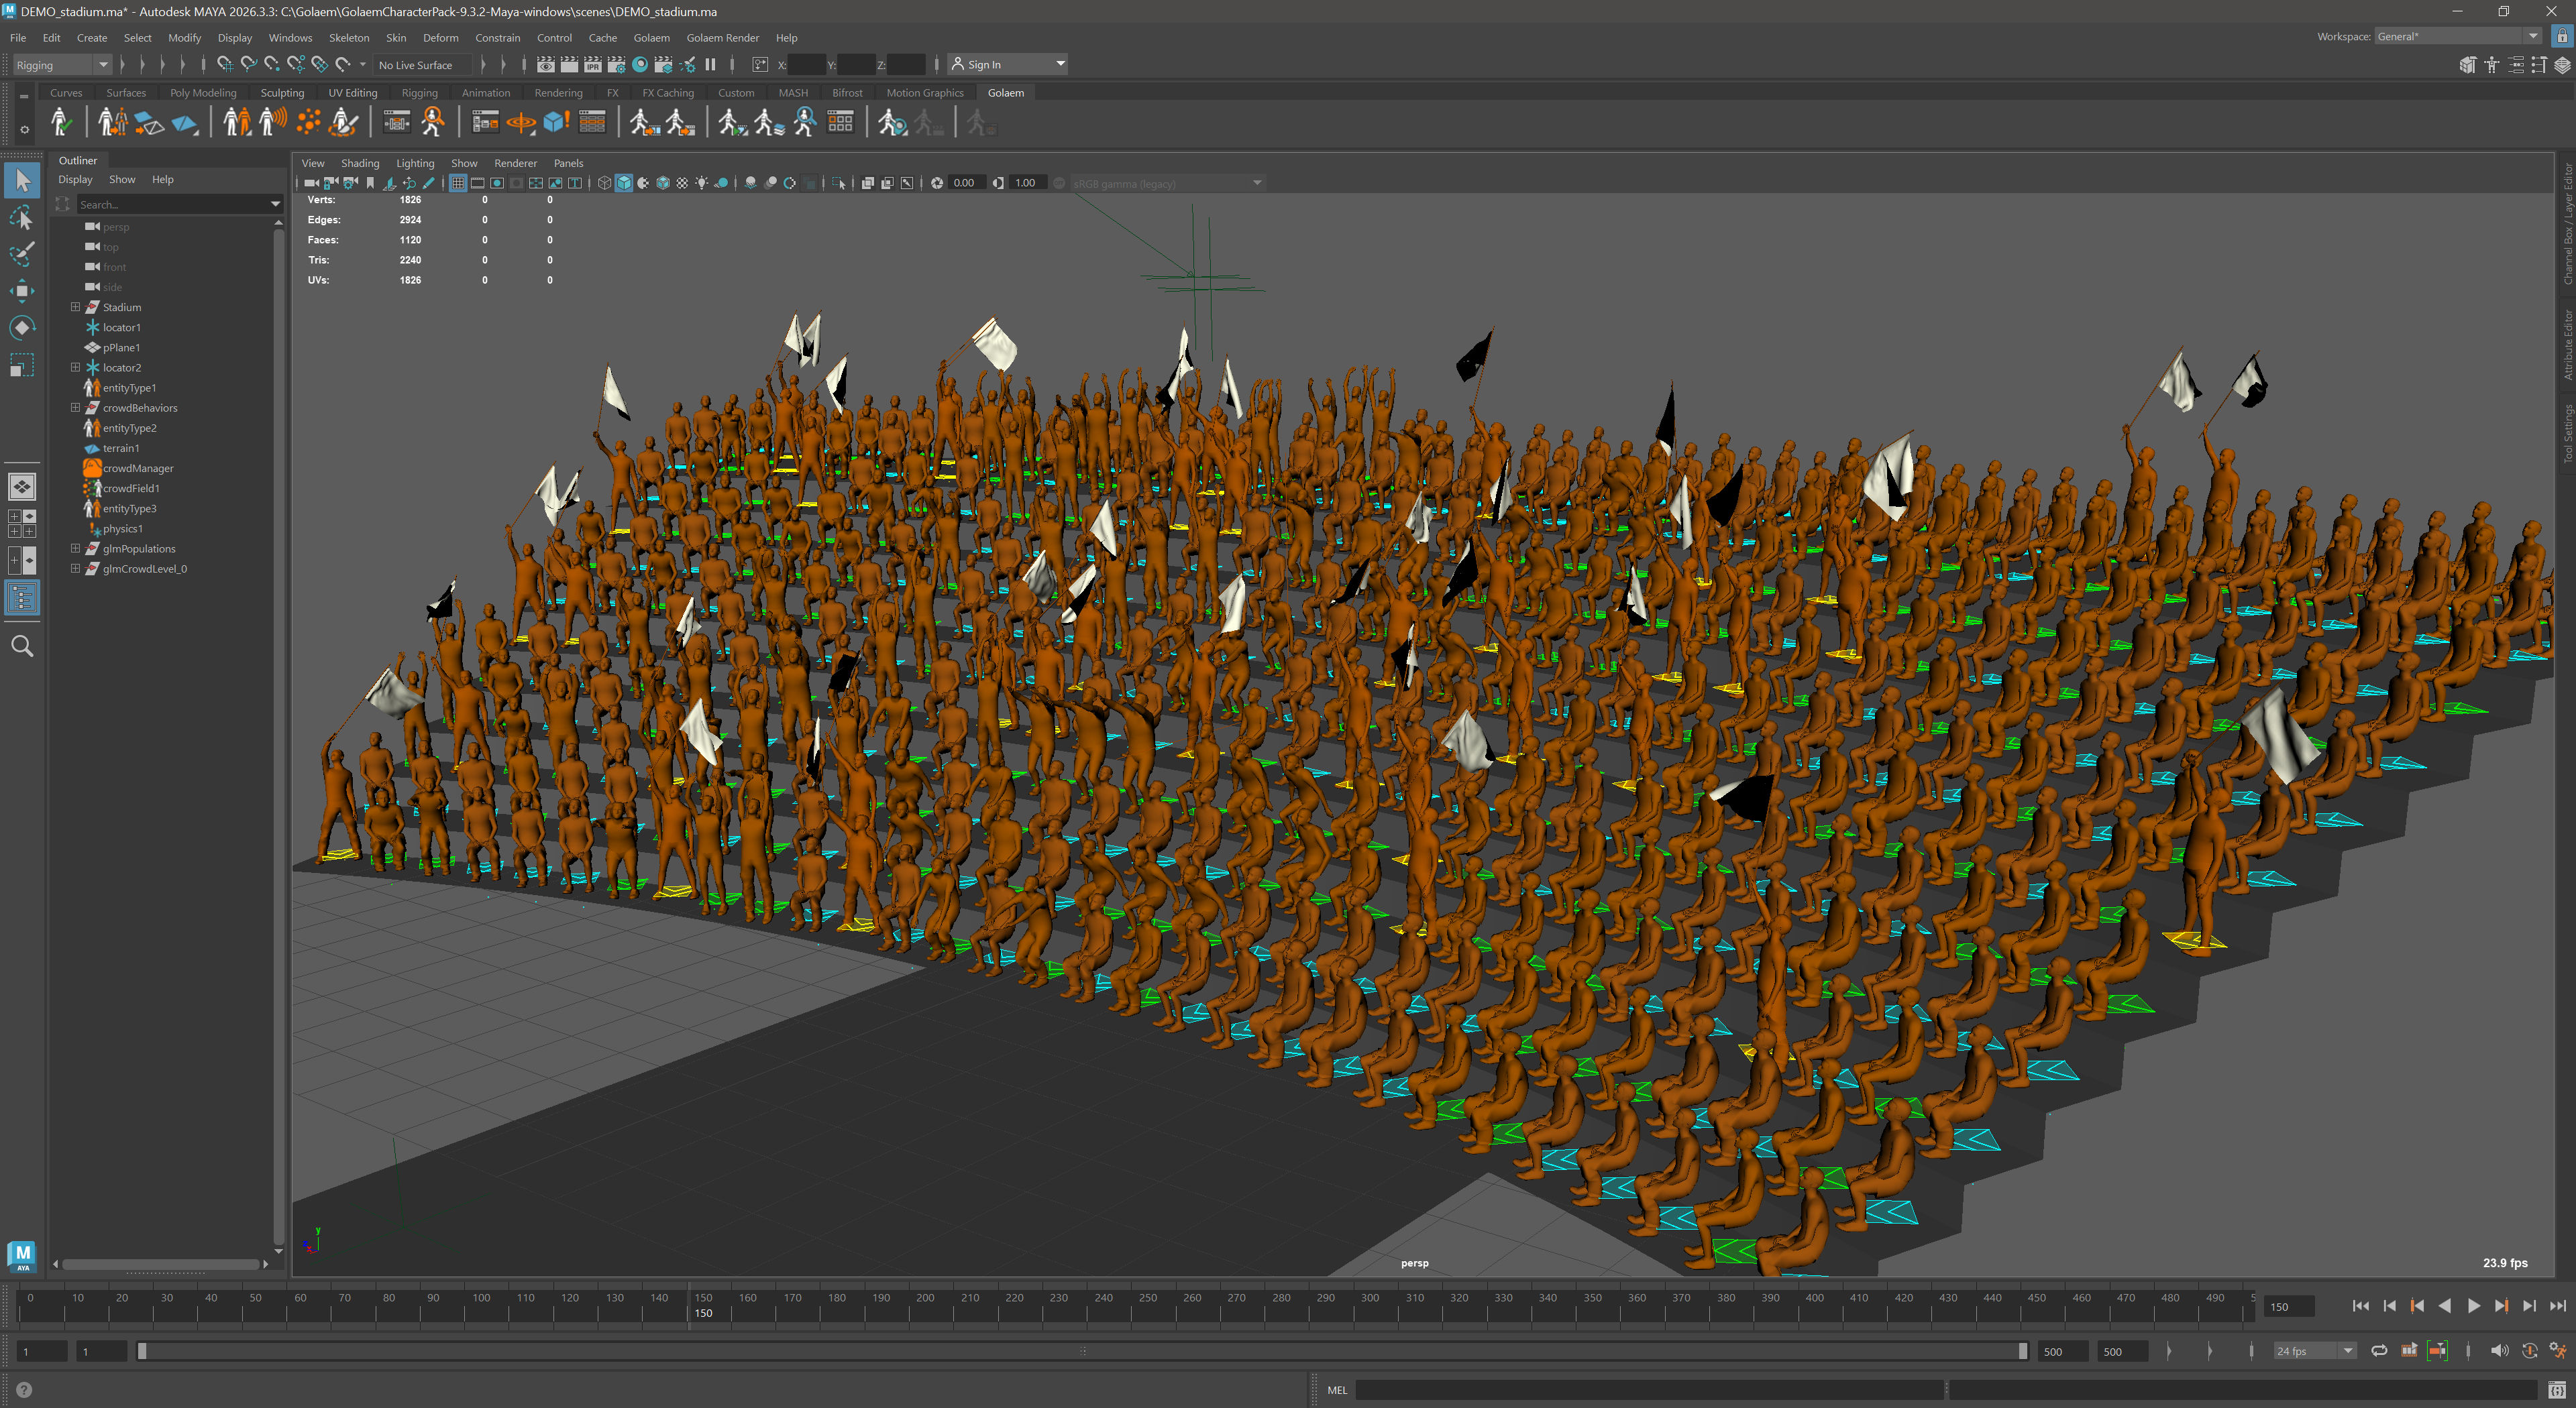The height and width of the screenshot is (1408, 2576).
Task: Go to start of playback range
Action: point(2361,1306)
